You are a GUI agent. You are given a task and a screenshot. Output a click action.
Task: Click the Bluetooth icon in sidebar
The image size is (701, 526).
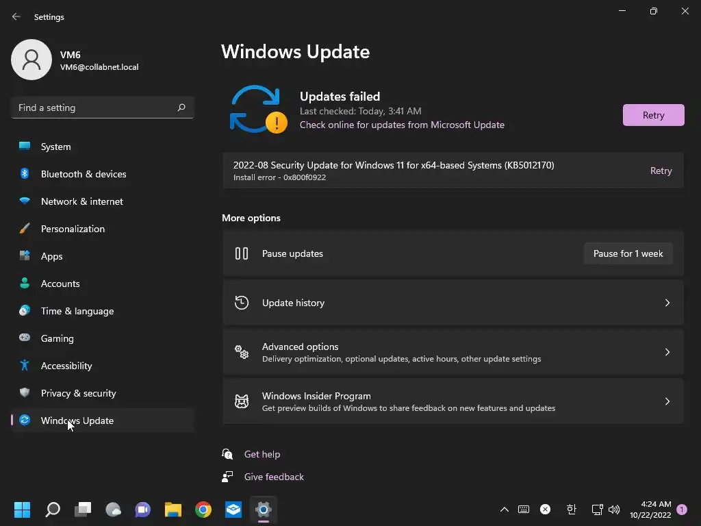[x=25, y=173]
